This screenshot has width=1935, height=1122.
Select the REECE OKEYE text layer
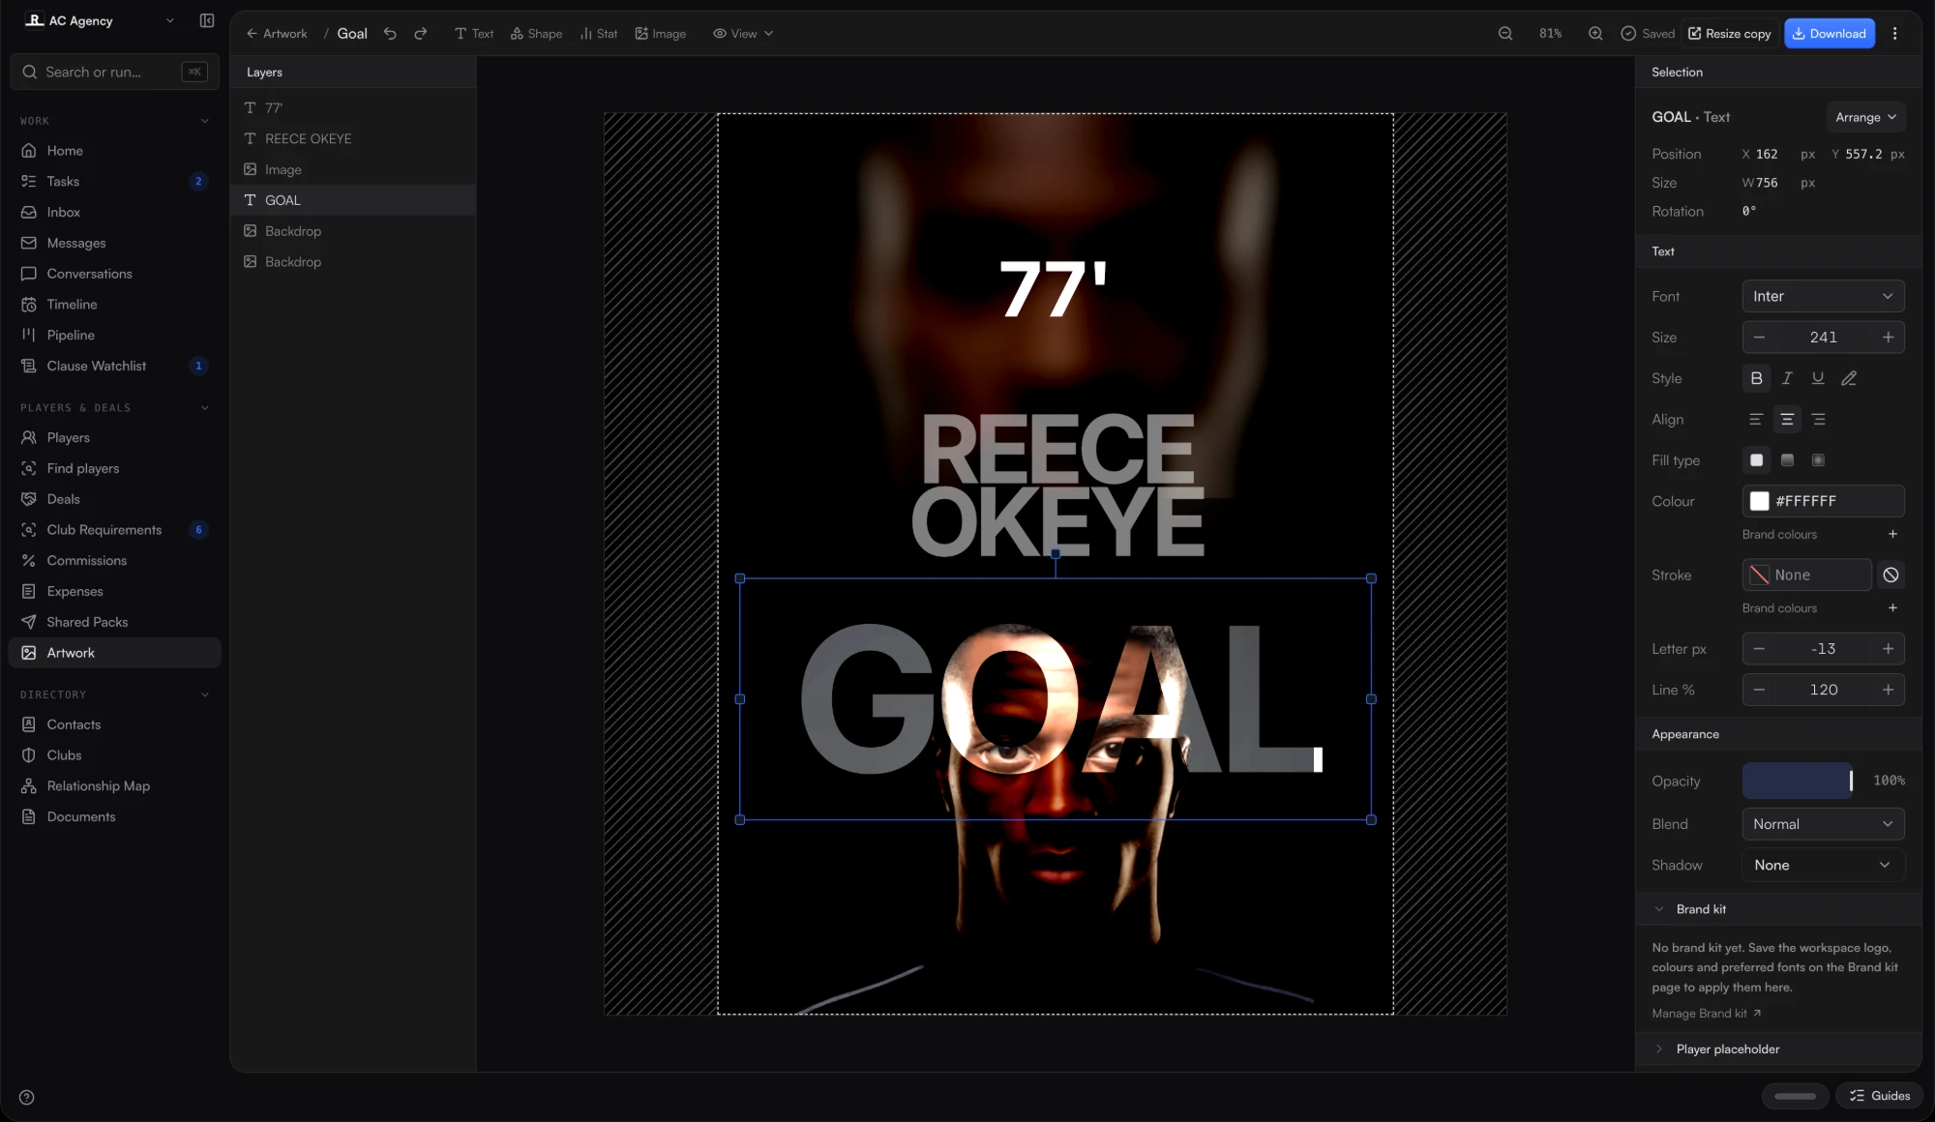click(x=353, y=138)
